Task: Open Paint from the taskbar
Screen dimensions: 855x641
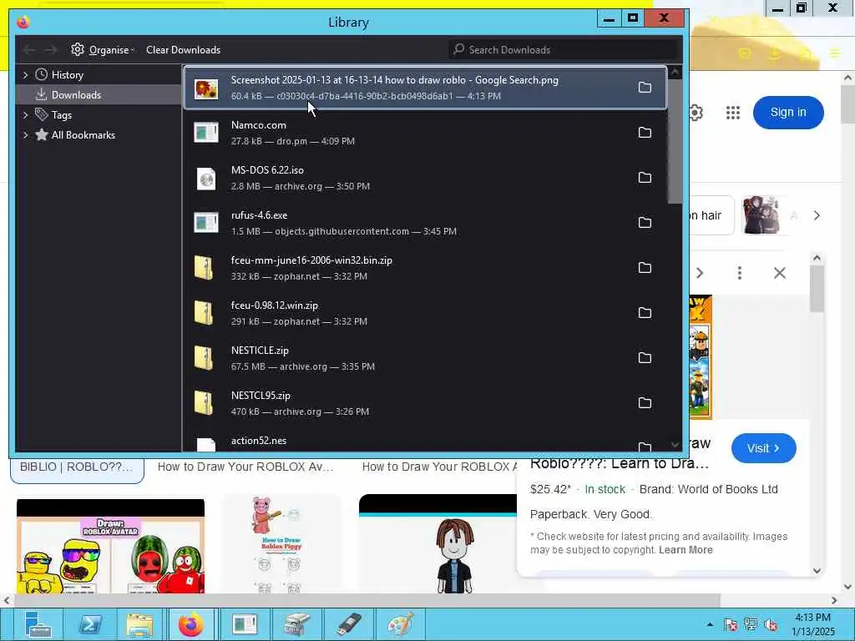Action: click(x=401, y=624)
